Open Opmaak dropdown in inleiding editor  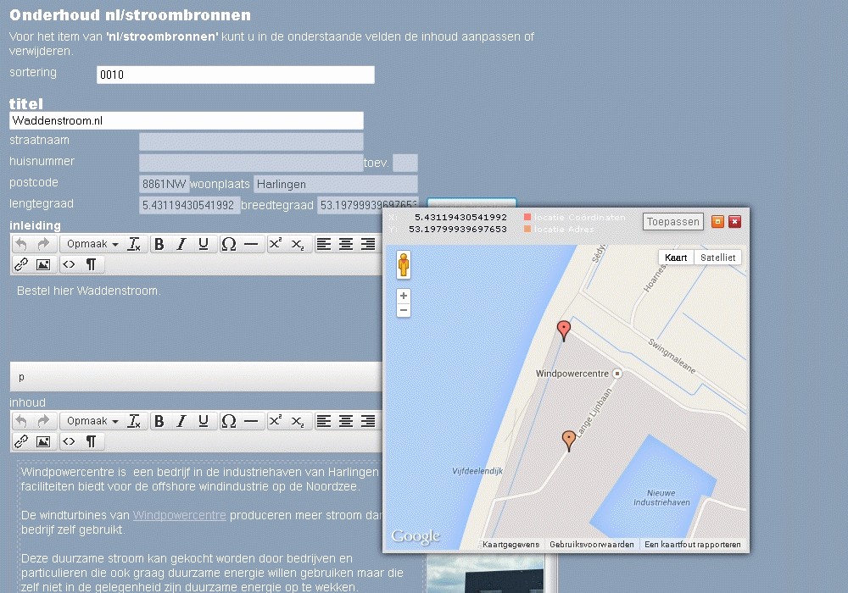click(x=92, y=244)
